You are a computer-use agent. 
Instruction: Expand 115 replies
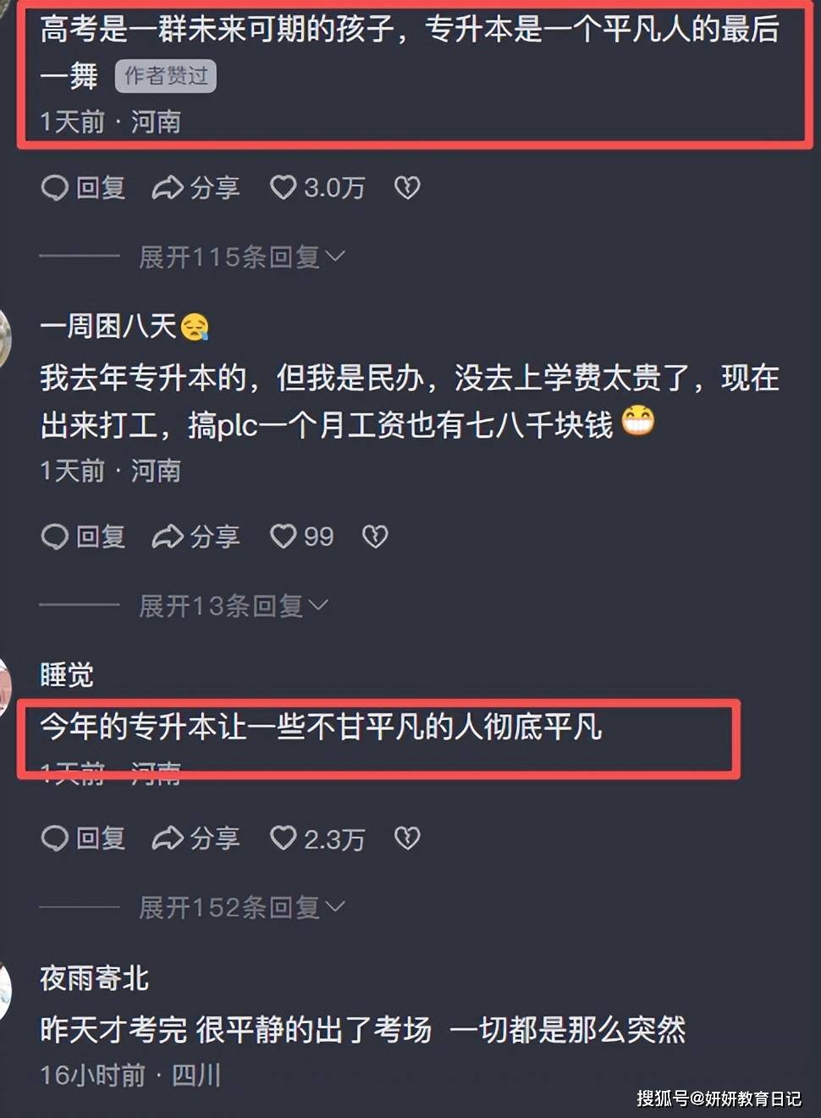(x=242, y=257)
